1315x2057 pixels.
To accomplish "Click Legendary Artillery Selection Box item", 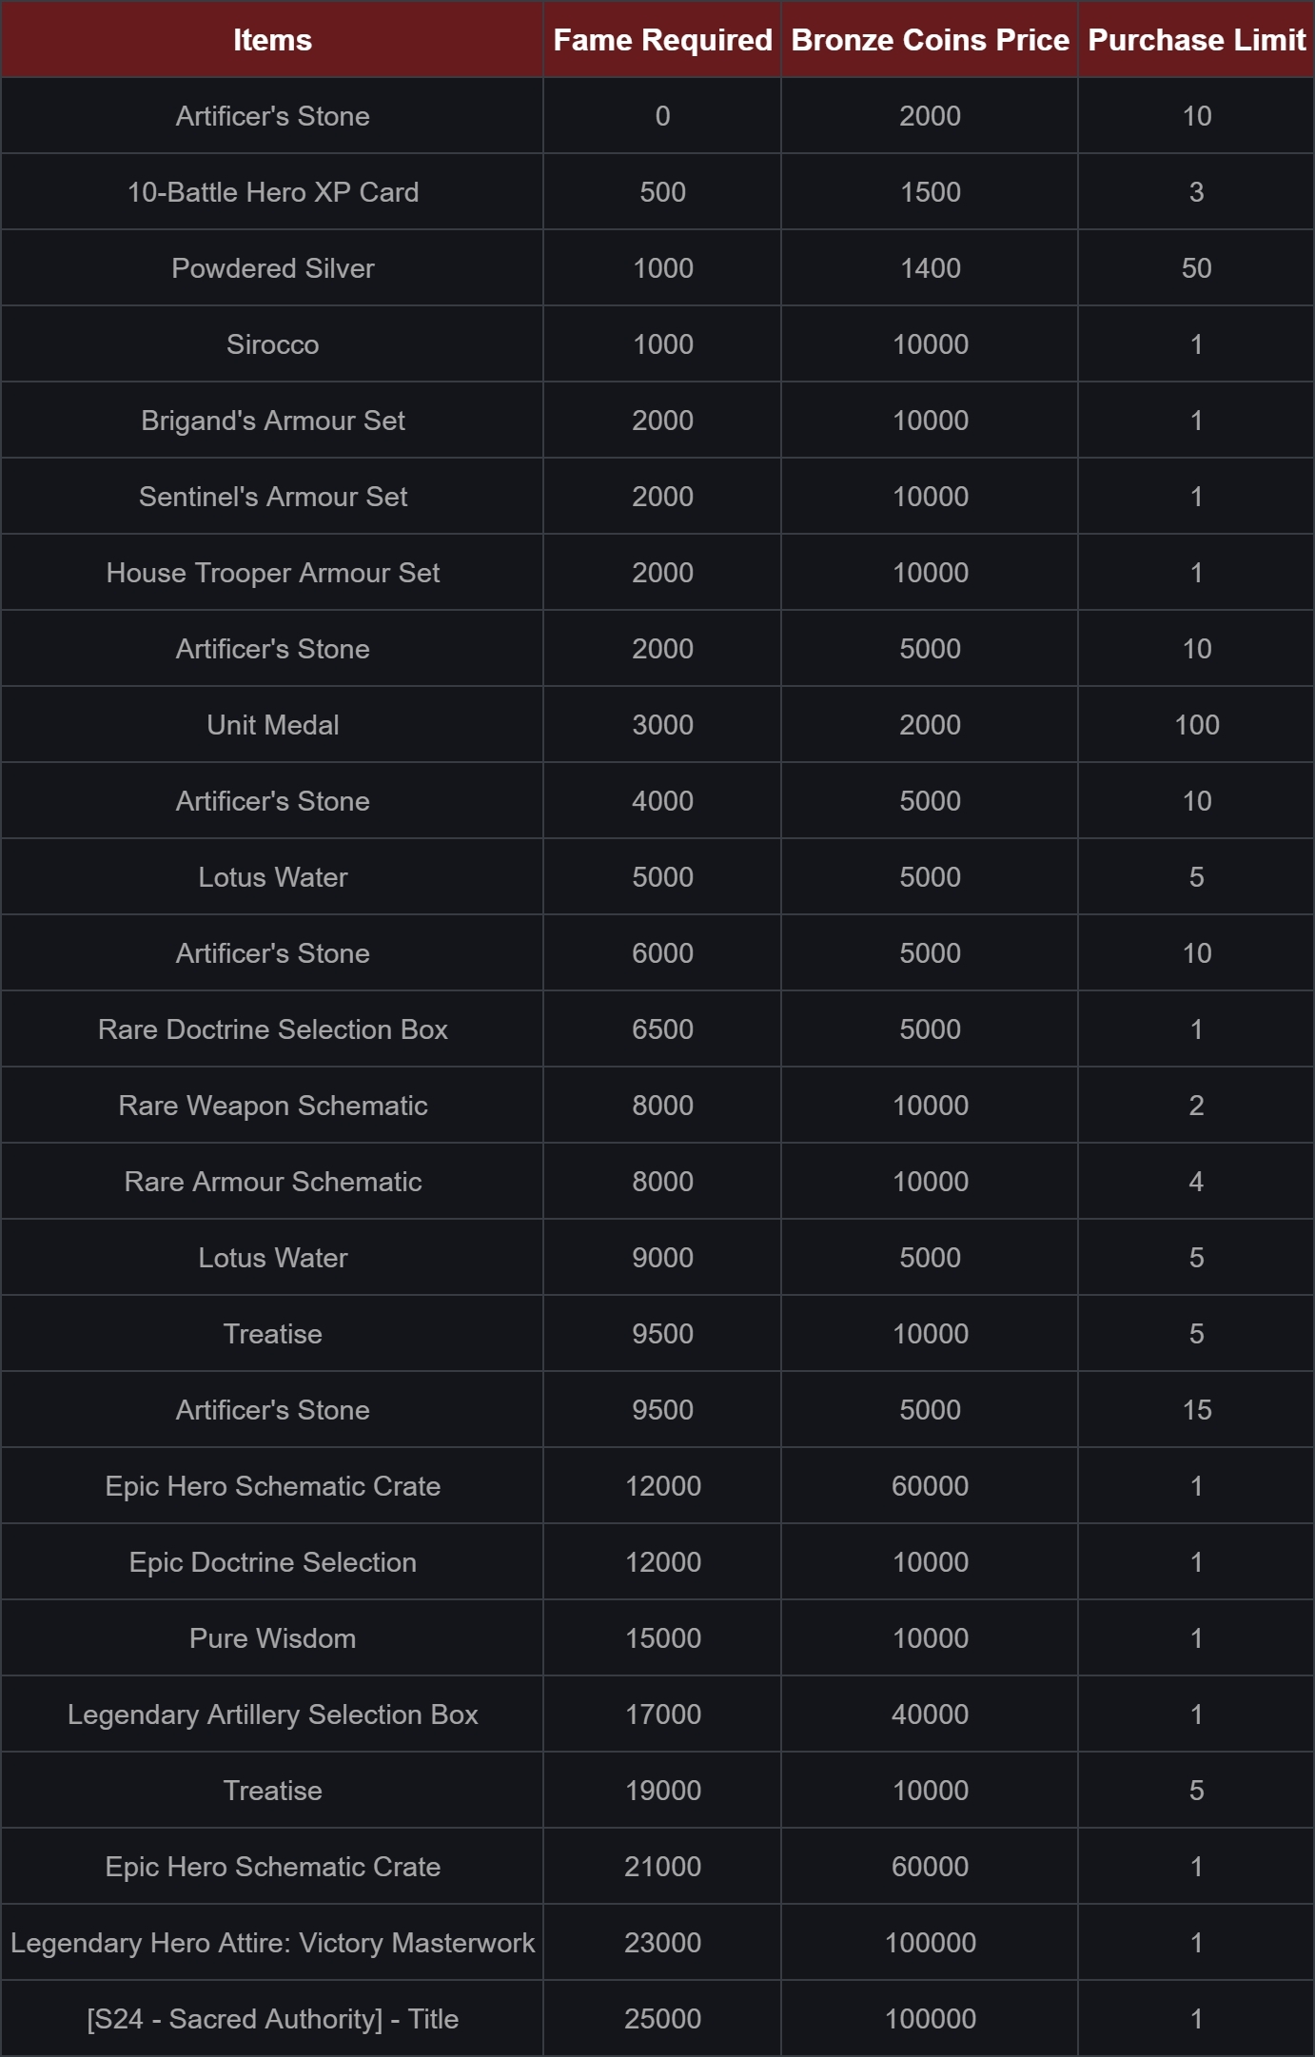I will (x=272, y=1714).
